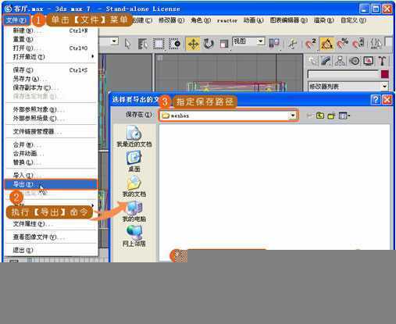Screen dimensions: 396x324
Task: Open the selection filter dropdown arrow
Action: click(x=114, y=41)
